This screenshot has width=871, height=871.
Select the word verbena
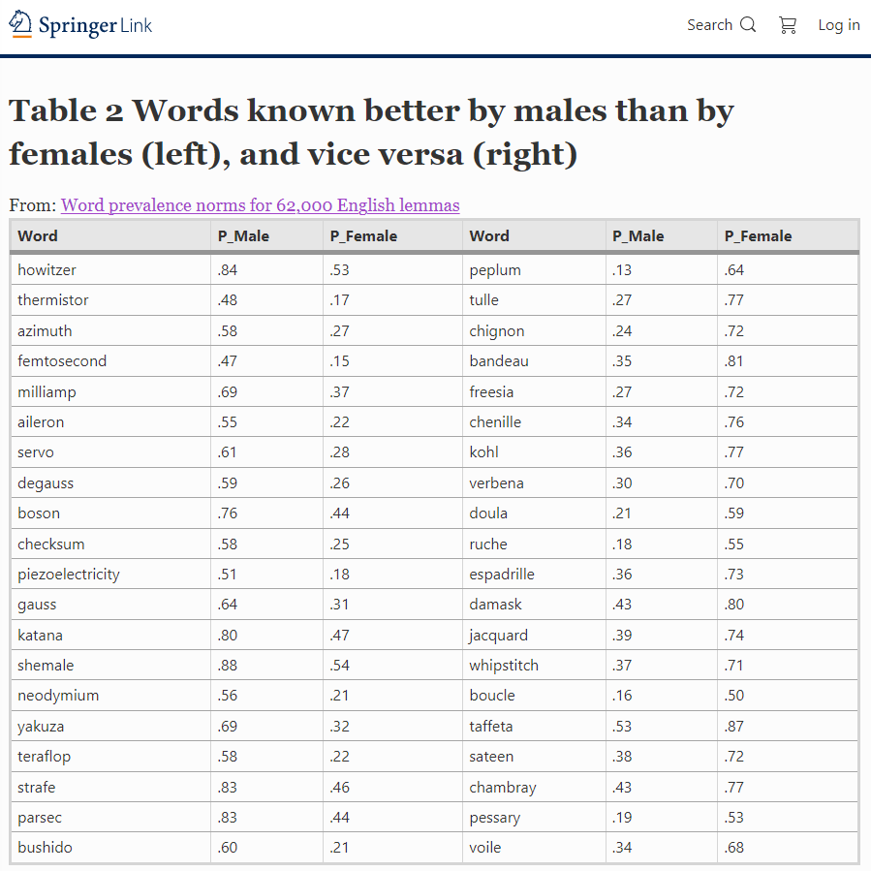[x=496, y=483]
